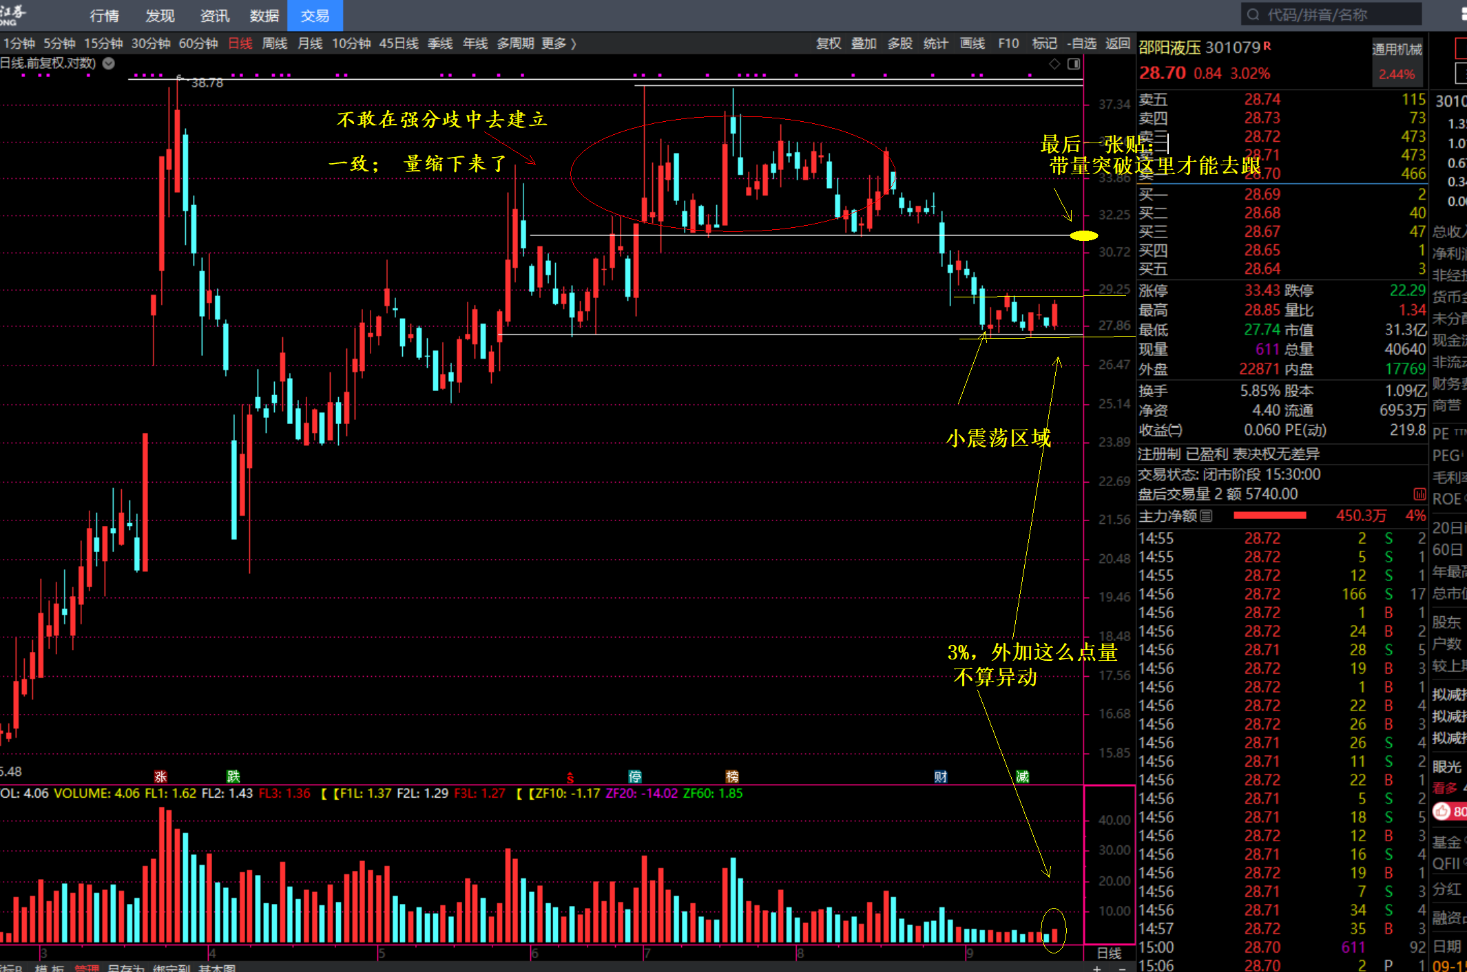The width and height of the screenshot is (1467, 972).
Task: Click the 跌 event marker icon
Action: tap(233, 776)
